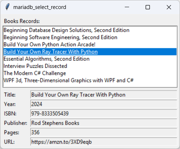Click the 'Title:' label
This screenshot has height=149, width=180.
(10, 95)
